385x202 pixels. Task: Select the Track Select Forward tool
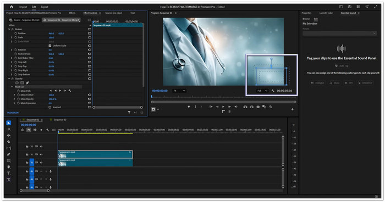coord(9,129)
